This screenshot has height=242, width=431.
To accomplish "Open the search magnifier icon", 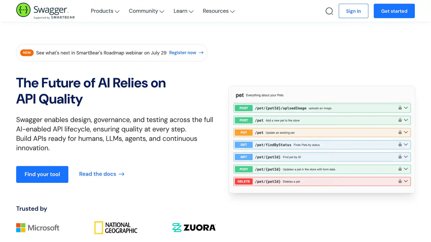I will (x=329, y=11).
